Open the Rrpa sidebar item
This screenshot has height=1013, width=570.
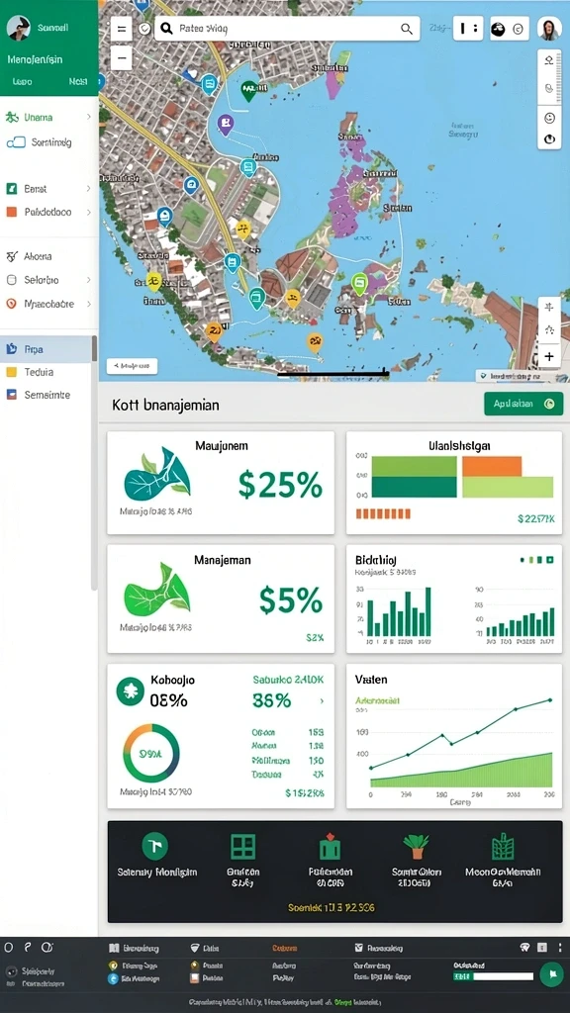[x=48, y=349]
